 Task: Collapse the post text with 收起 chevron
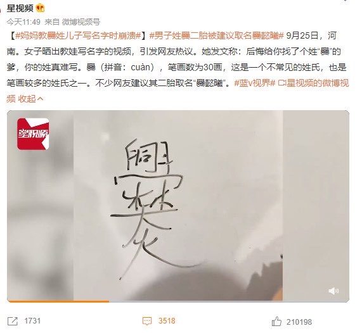[x=30, y=99]
